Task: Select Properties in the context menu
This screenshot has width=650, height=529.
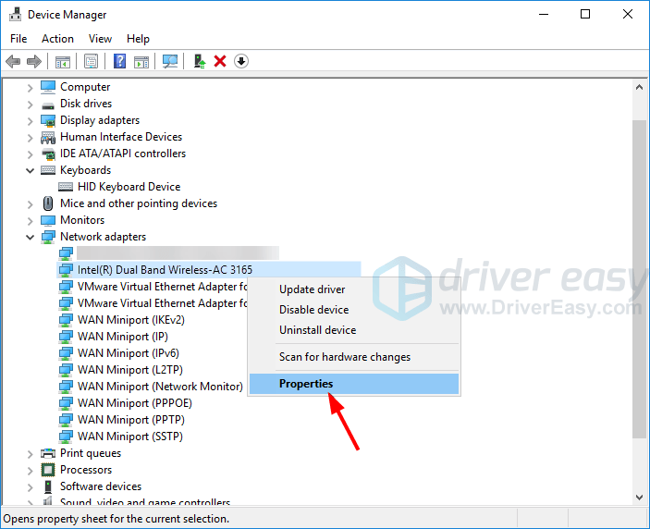Action: (354, 384)
